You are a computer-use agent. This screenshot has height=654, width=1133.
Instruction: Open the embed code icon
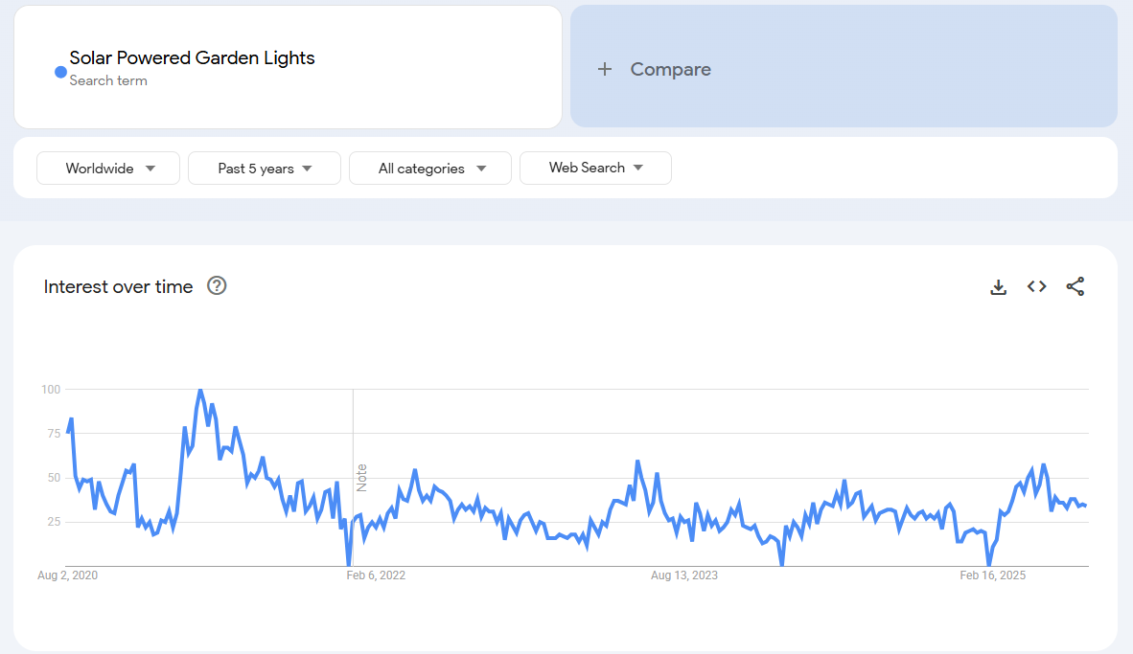point(1036,286)
